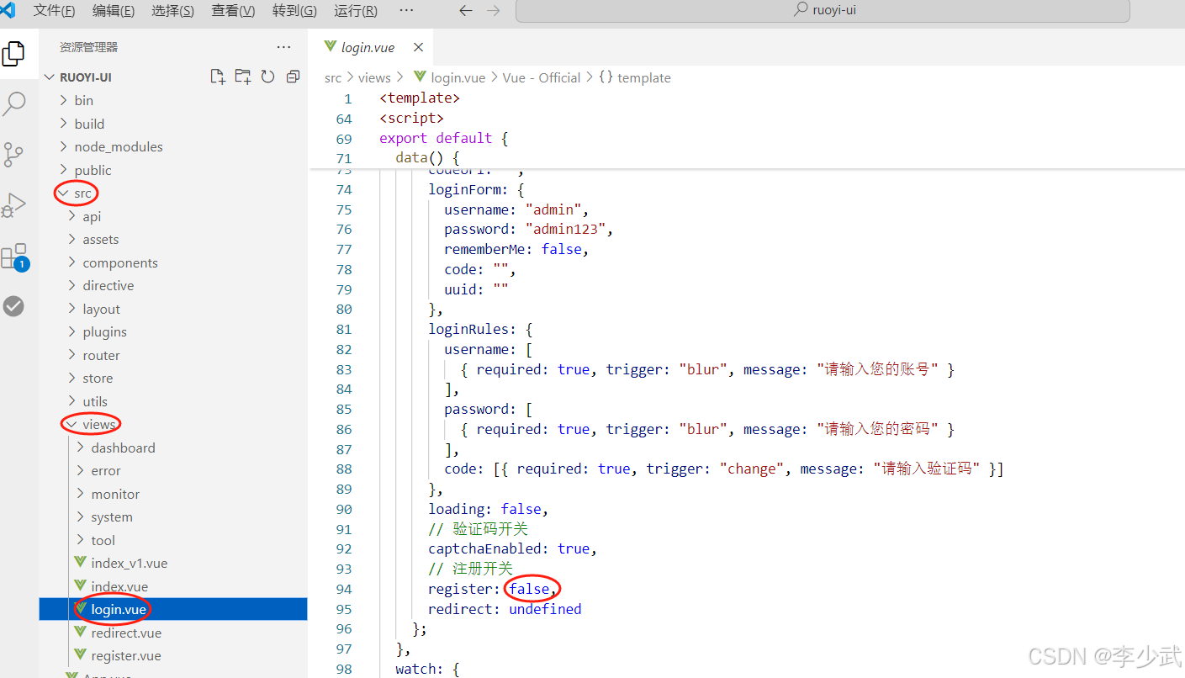Open redirect.vue file
Screen dimensions: 1185x678
(x=173, y=633)
